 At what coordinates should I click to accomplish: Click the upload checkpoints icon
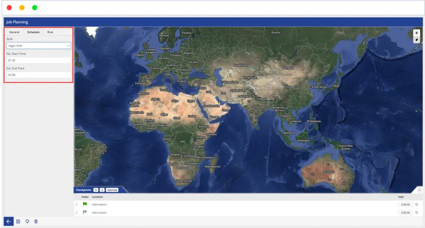tap(102, 190)
